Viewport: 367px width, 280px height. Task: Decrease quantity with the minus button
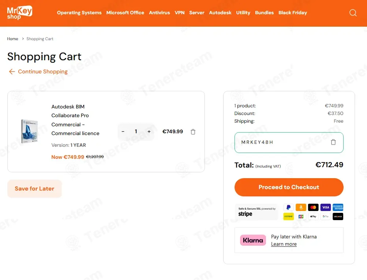(x=123, y=131)
